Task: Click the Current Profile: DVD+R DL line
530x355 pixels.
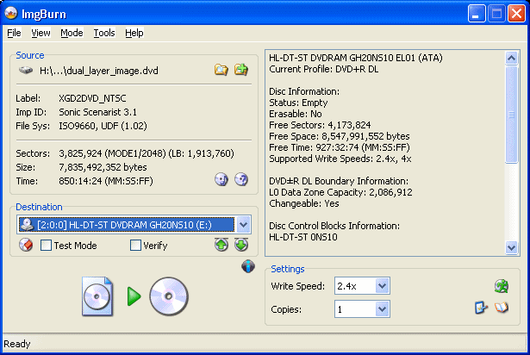Action: [324, 69]
